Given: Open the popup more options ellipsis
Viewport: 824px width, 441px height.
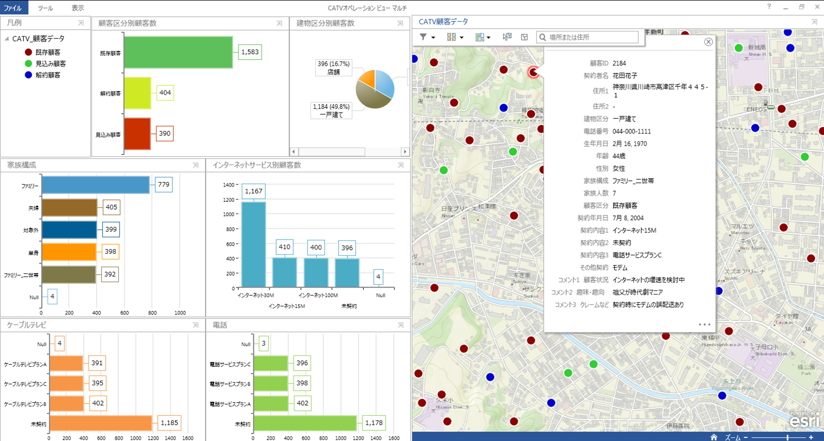Looking at the screenshot, I should (x=704, y=325).
